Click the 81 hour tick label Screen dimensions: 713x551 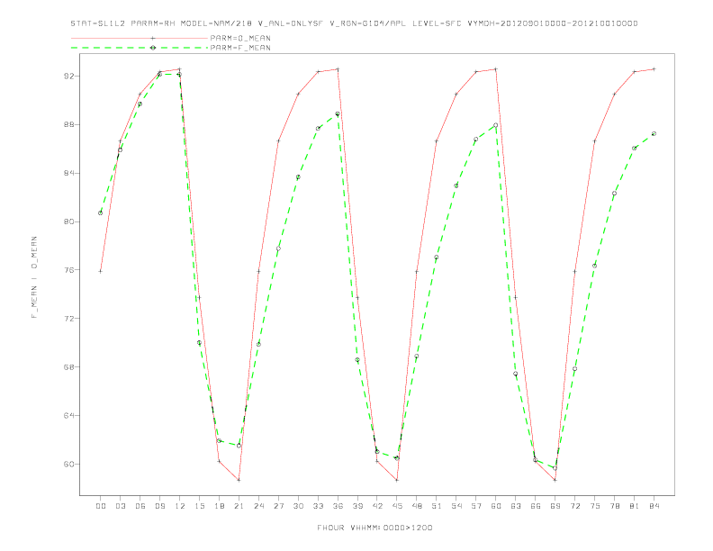pyautogui.click(x=635, y=506)
